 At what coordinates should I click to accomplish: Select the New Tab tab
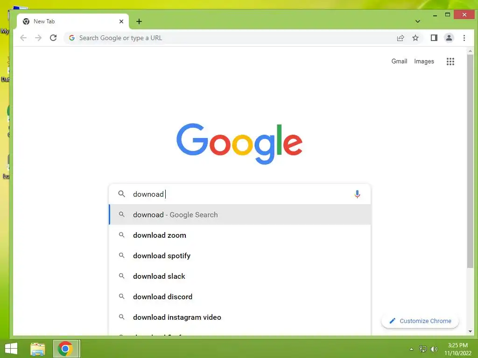pos(73,21)
